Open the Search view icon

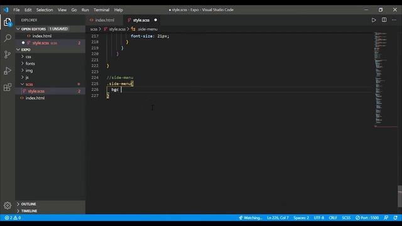8,38
